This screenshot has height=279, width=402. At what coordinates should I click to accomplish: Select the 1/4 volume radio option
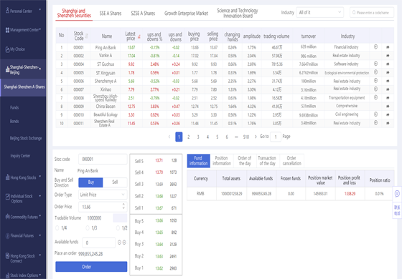point(57,228)
